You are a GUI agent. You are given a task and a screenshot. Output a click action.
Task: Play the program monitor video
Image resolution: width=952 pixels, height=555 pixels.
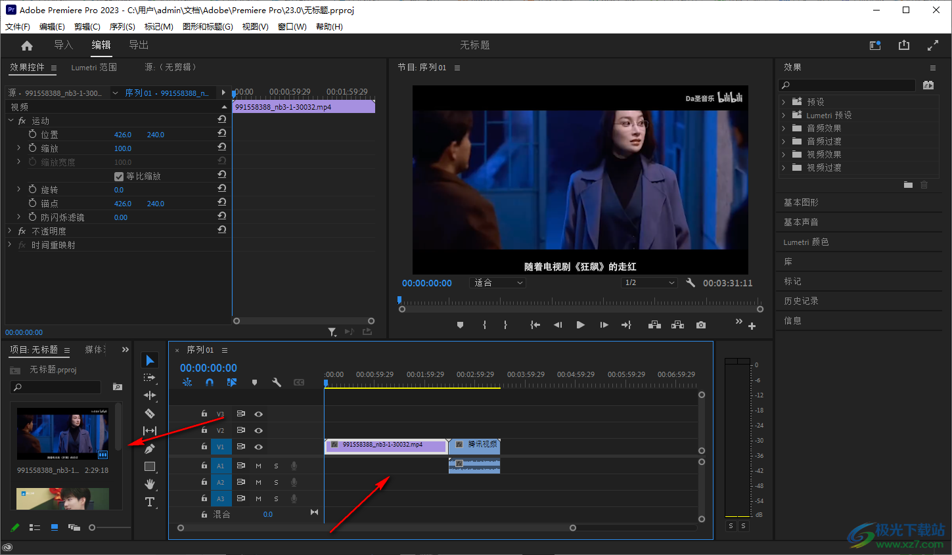pos(580,325)
